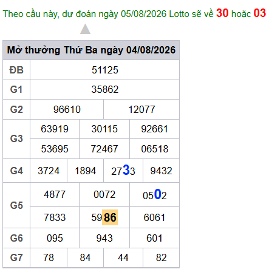Click red prediction number 30
This screenshot has width=269, height=272.
[x=222, y=13]
